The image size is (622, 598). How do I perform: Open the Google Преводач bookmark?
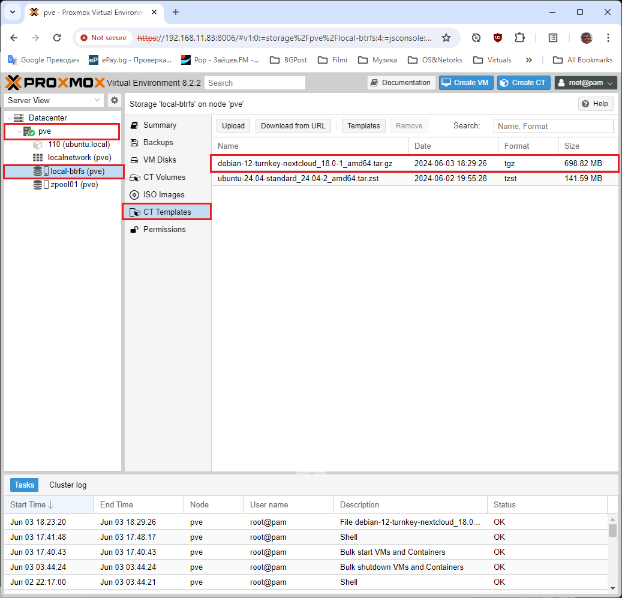click(44, 60)
